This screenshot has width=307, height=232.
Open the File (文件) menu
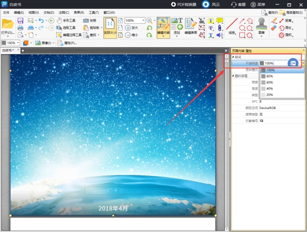point(6,13)
